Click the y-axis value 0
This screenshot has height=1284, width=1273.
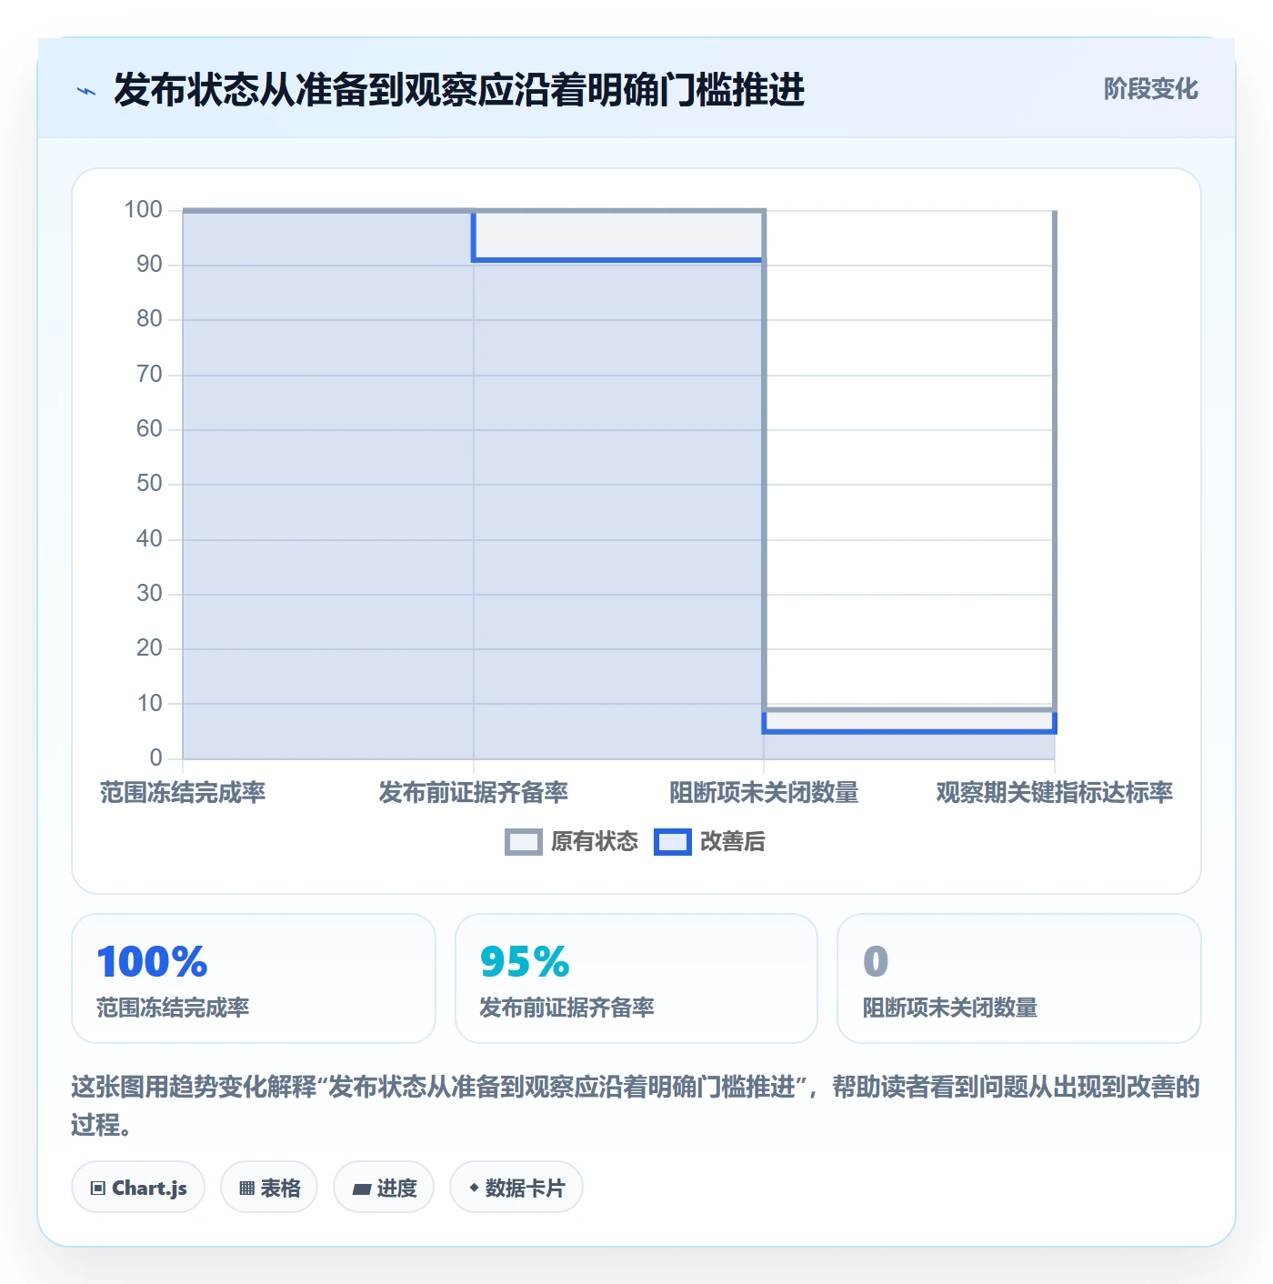point(156,758)
